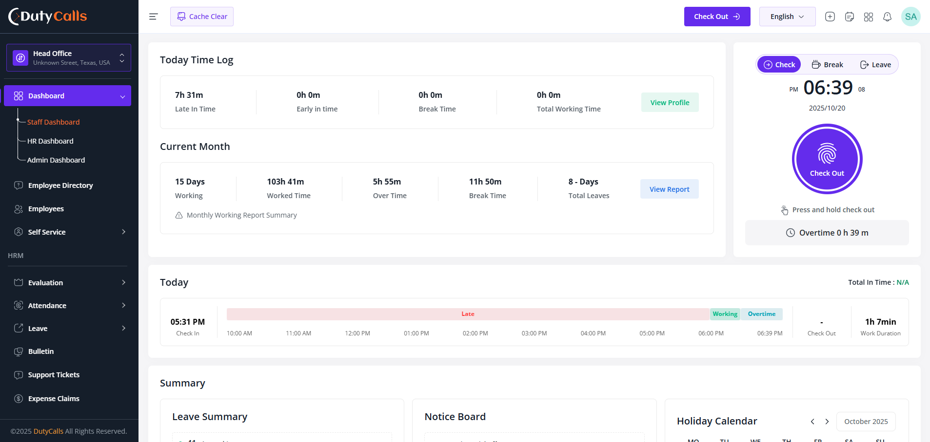Viewport: 930px width, 442px height.
Task: Open Employee Directory in sidebar
Action: pyautogui.click(x=60, y=185)
